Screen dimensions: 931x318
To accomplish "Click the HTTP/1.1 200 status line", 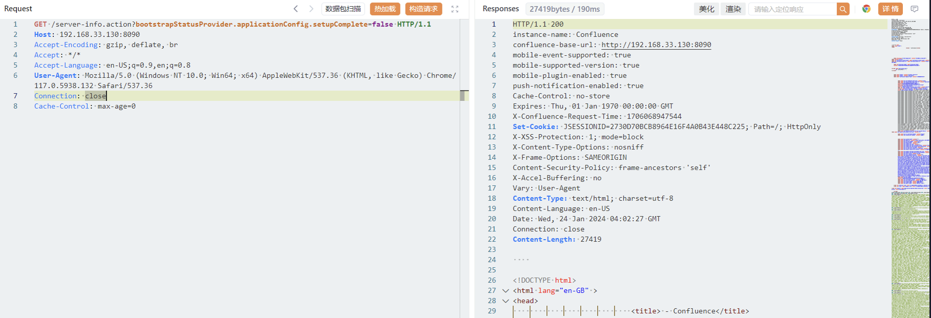I will click(x=538, y=24).
